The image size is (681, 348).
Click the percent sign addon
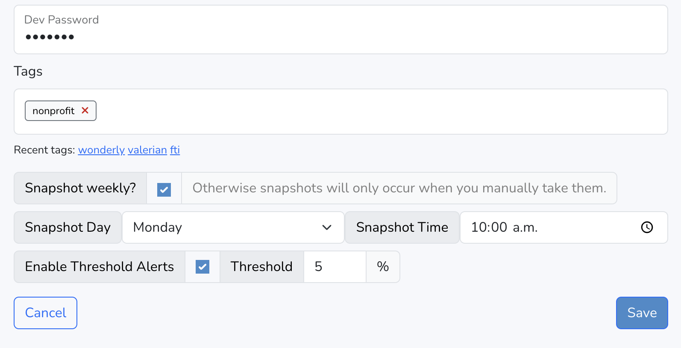(383, 267)
